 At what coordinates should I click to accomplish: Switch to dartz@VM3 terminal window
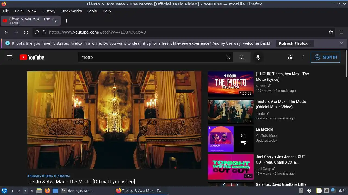(x=78, y=191)
